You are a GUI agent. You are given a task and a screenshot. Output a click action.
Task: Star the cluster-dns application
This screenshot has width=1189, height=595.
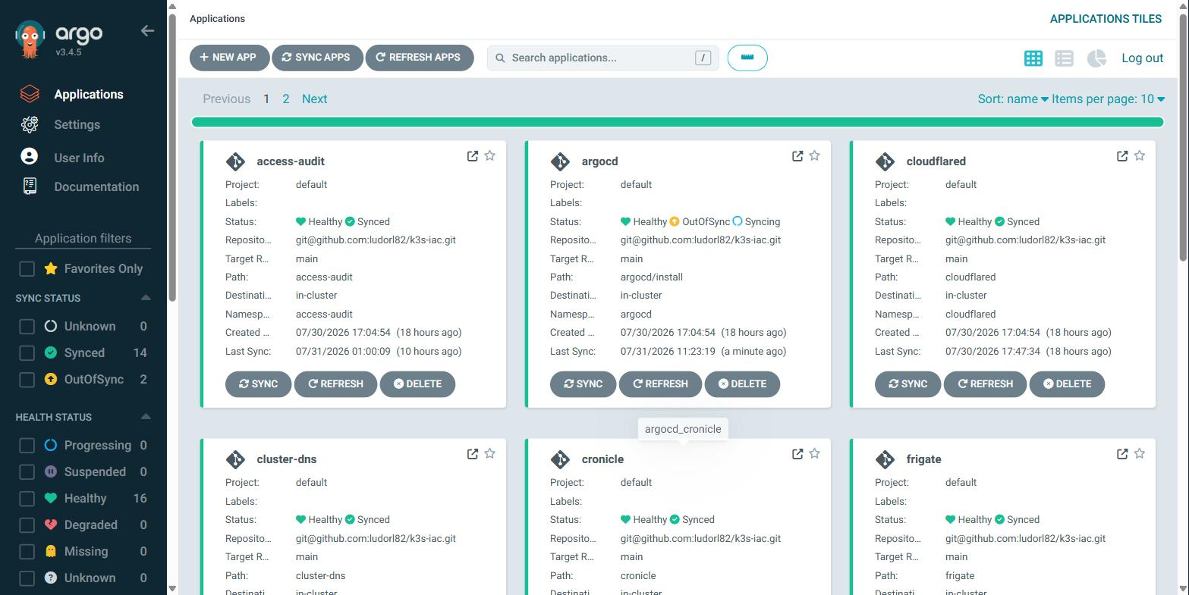(x=490, y=453)
